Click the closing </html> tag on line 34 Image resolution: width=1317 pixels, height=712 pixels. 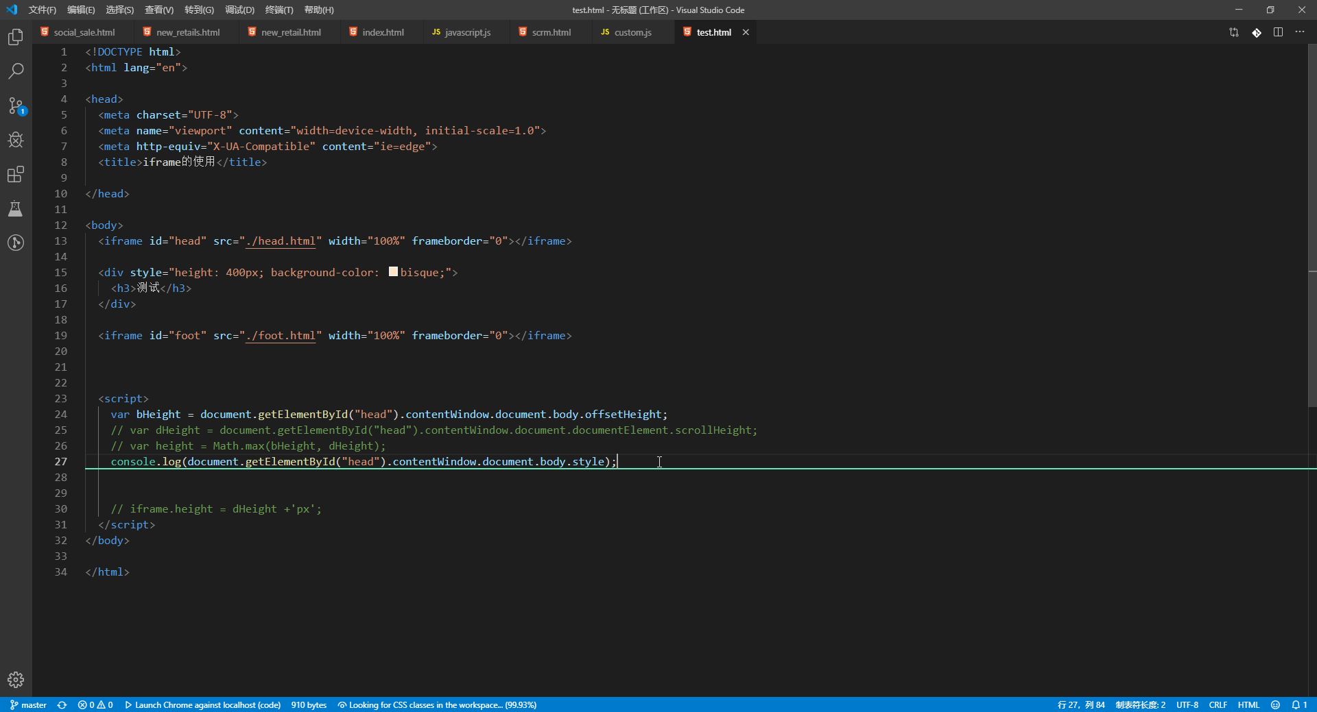click(108, 572)
